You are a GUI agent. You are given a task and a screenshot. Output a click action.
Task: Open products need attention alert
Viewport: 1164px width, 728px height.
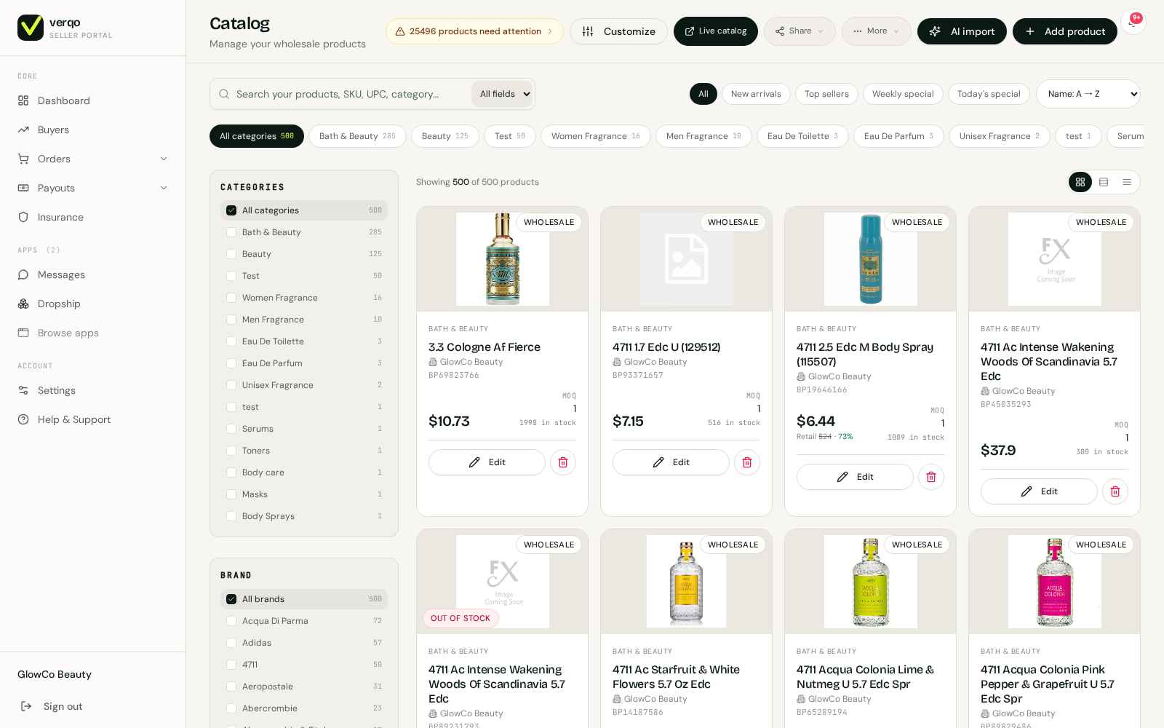coord(474,31)
